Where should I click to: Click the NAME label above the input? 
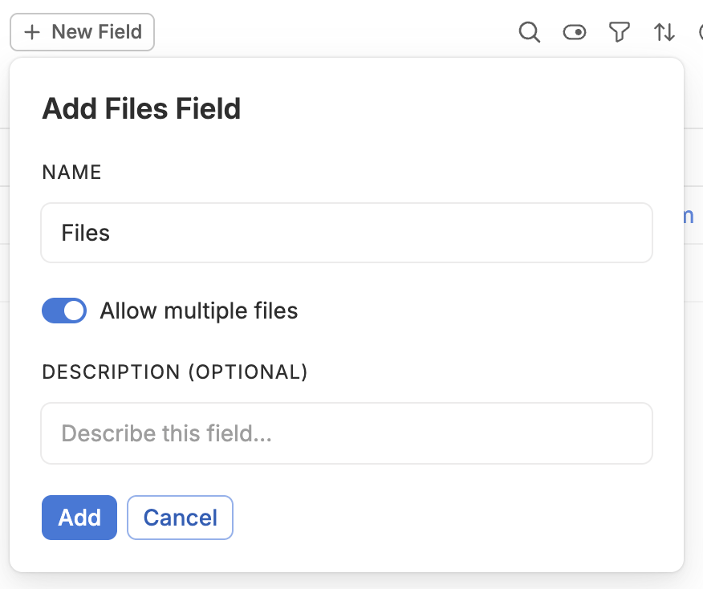pos(71,173)
